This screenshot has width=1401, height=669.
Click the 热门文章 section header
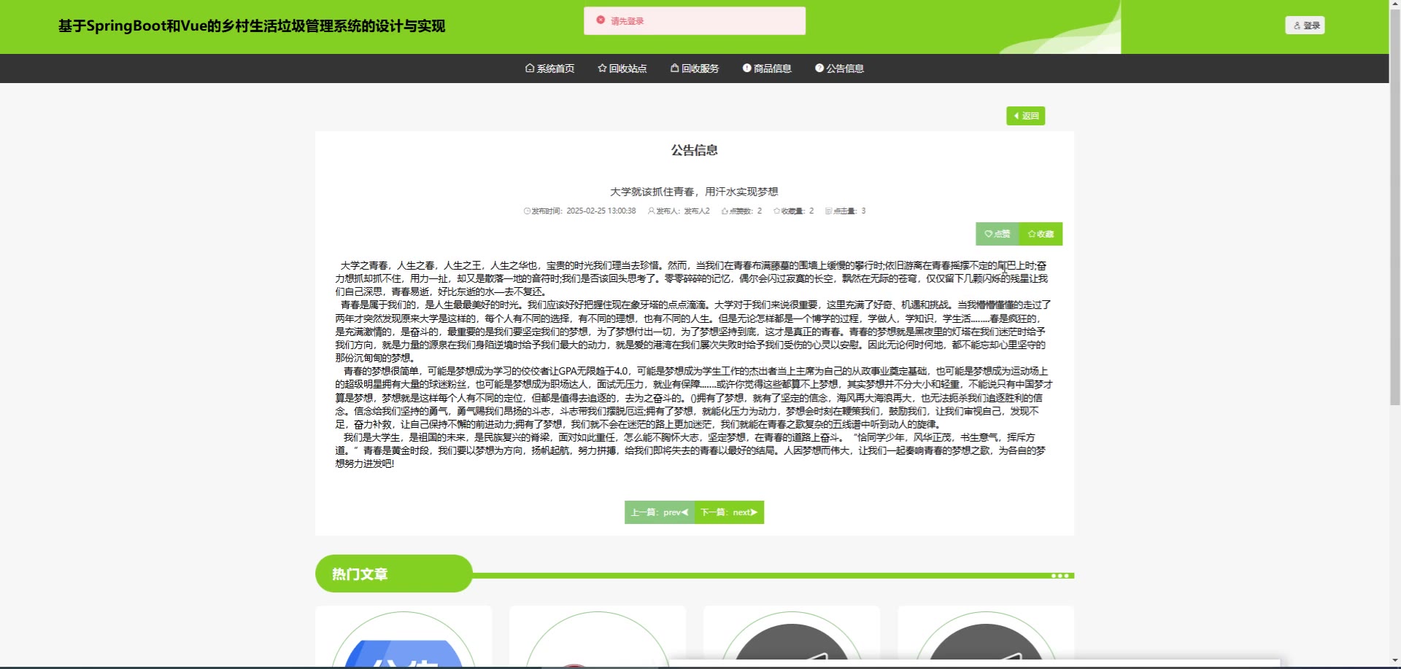[x=394, y=574]
